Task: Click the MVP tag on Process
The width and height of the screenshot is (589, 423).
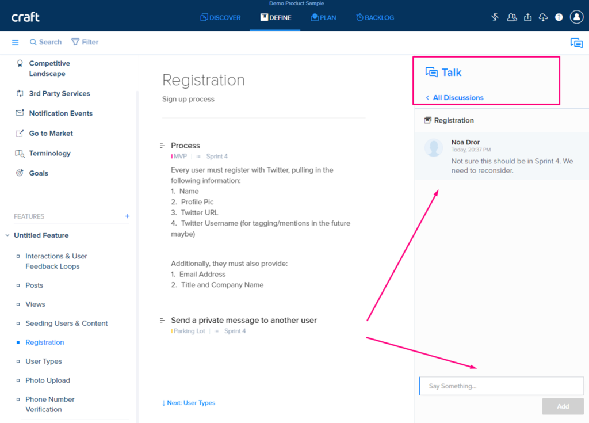Action: [x=179, y=157]
